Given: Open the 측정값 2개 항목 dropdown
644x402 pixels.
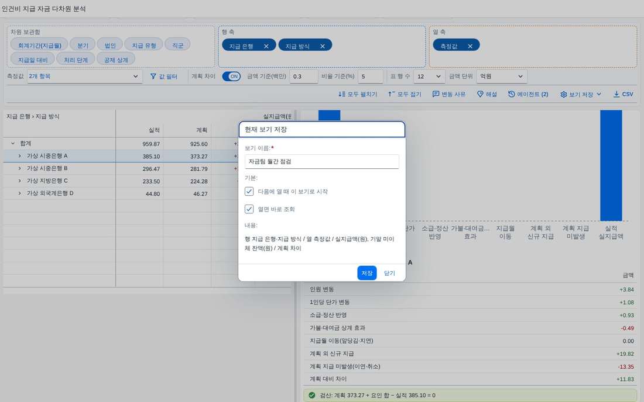Looking at the screenshot, I should pyautogui.click(x=85, y=76).
